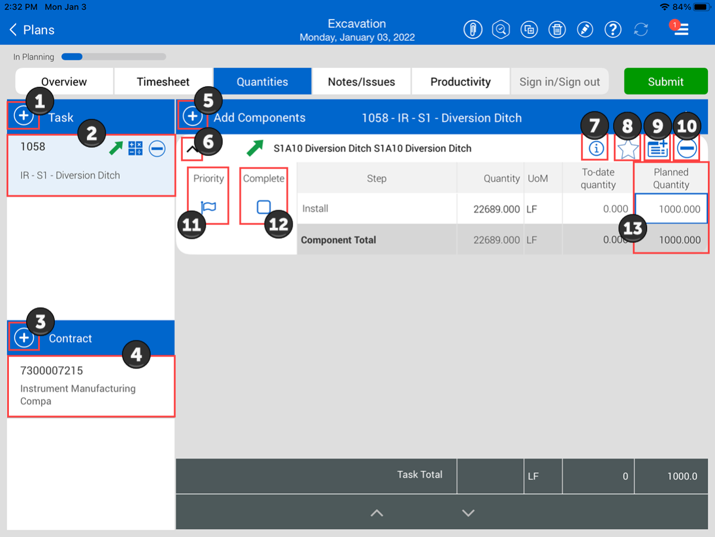Open calculator icon on task 1058

(x=135, y=149)
